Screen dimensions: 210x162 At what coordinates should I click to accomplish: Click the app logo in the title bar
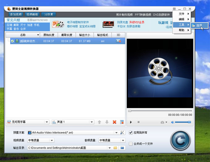(9, 9)
